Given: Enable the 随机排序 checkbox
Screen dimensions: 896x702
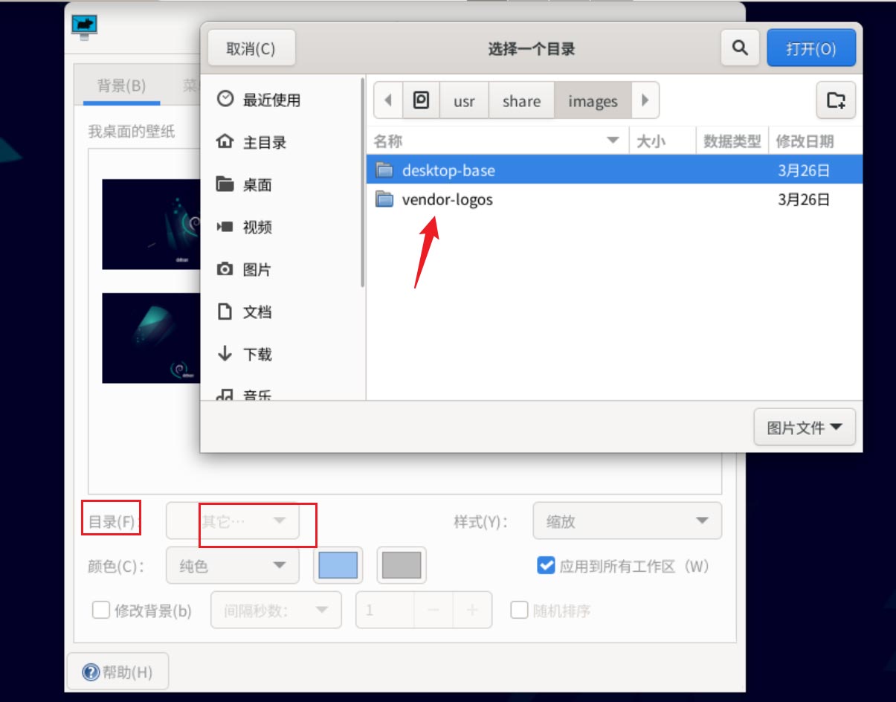Looking at the screenshot, I should (519, 611).
